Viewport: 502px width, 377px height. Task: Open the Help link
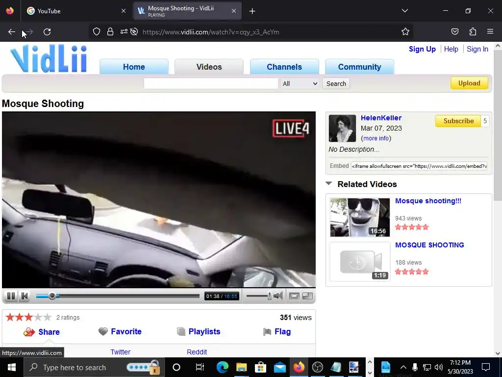click(x=451, y=49)
